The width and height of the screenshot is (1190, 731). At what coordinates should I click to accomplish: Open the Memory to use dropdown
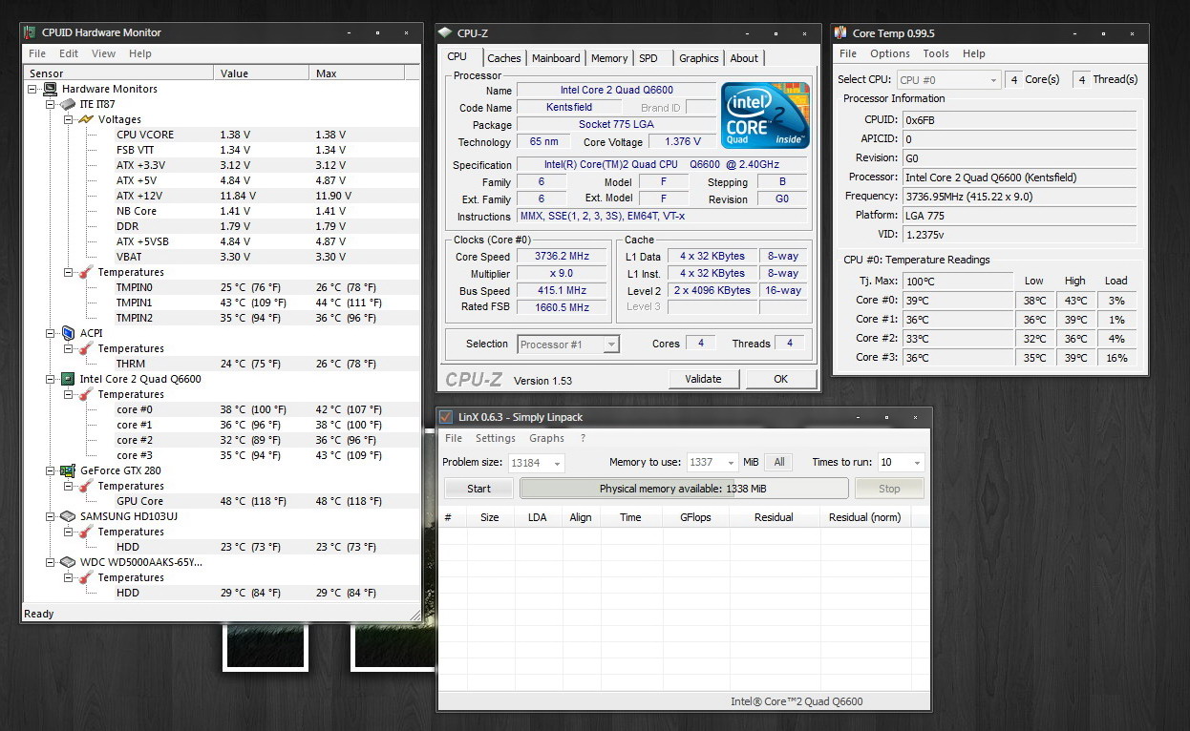point(732,463)
